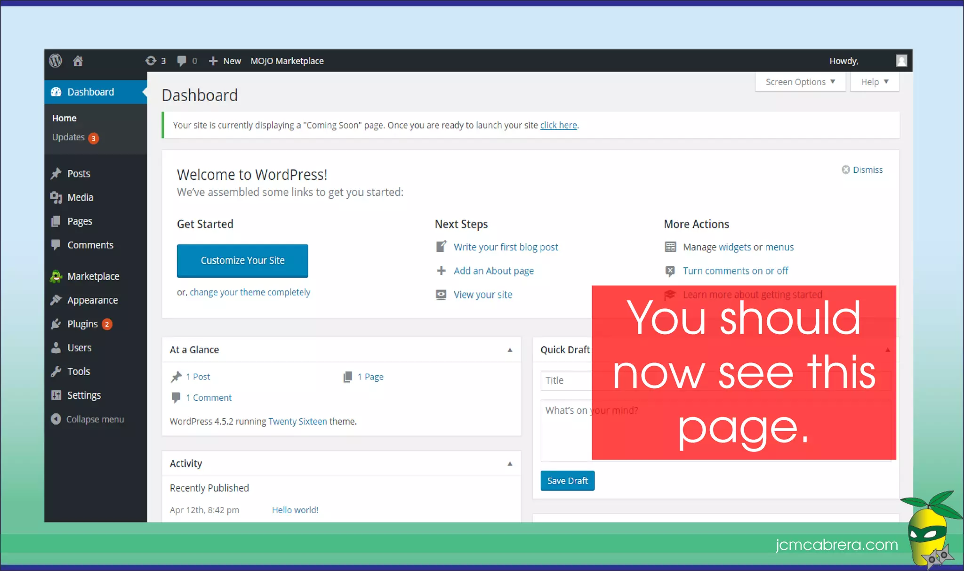
Task: Click the plus icon next to New
Action: [x=213, y=61]
